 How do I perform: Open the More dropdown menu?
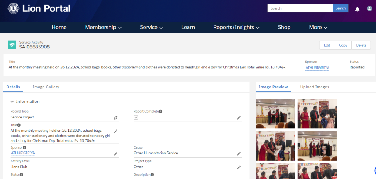318,27
